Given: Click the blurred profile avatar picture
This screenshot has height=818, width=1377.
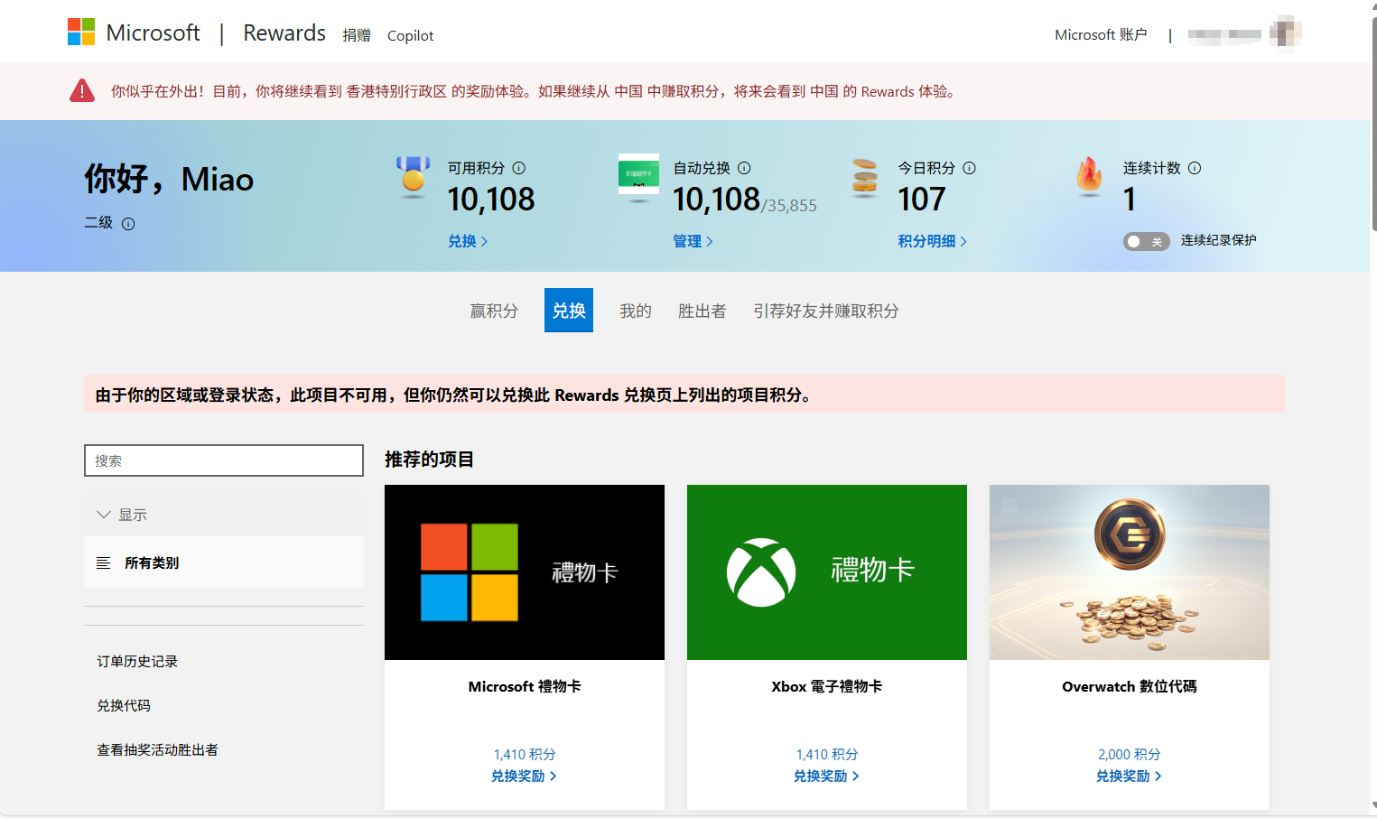Looking at the screenshot, I should [x=1285, y=34].
